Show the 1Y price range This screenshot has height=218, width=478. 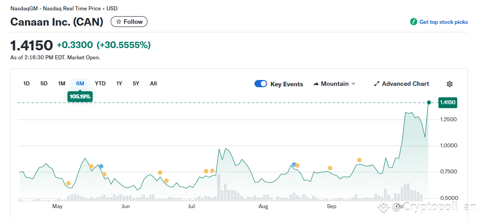[x=119, y=84]
